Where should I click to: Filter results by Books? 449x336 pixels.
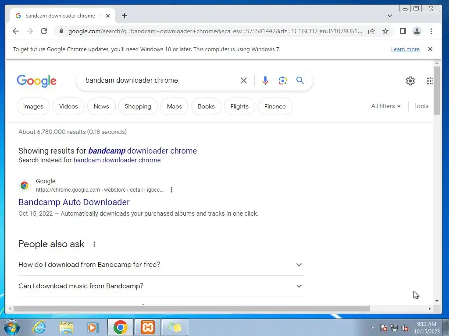tap(206, 106)
